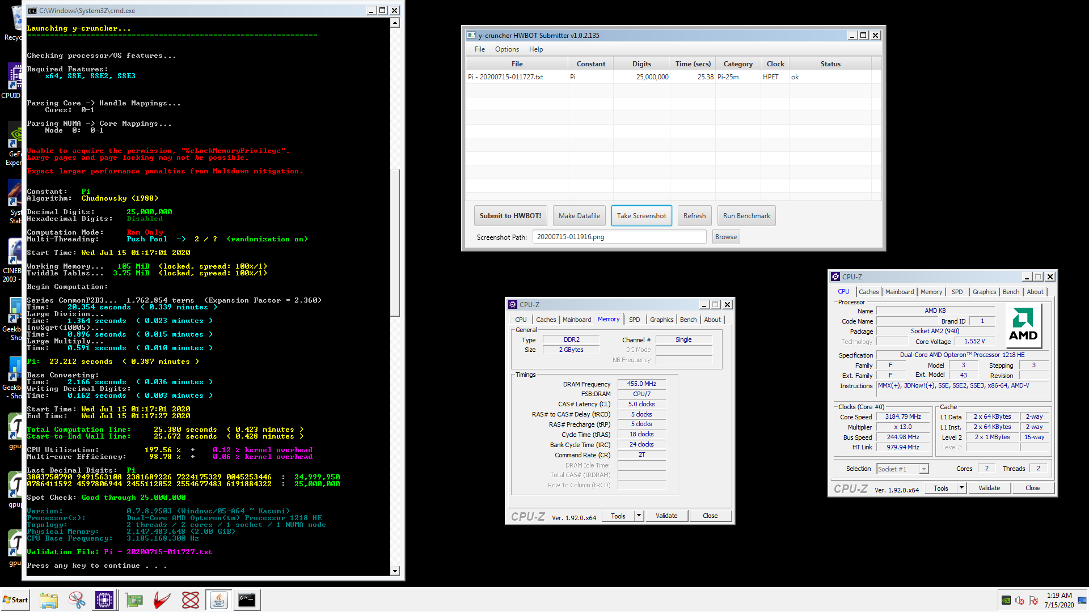Open Tools dropdown arrow in Memory CPU-Z window
The width and height of the screenshot is (1089, 612).
pyautogui.click(x=639, y=516)
